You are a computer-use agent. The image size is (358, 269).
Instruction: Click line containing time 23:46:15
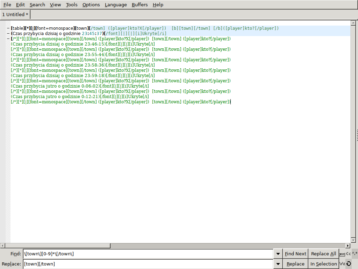click(x=83, y=44)
